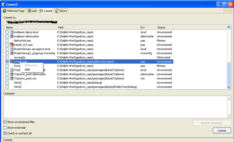Select the sexample entry name
Screen dimensions: 234x142
tap(19, 57)
